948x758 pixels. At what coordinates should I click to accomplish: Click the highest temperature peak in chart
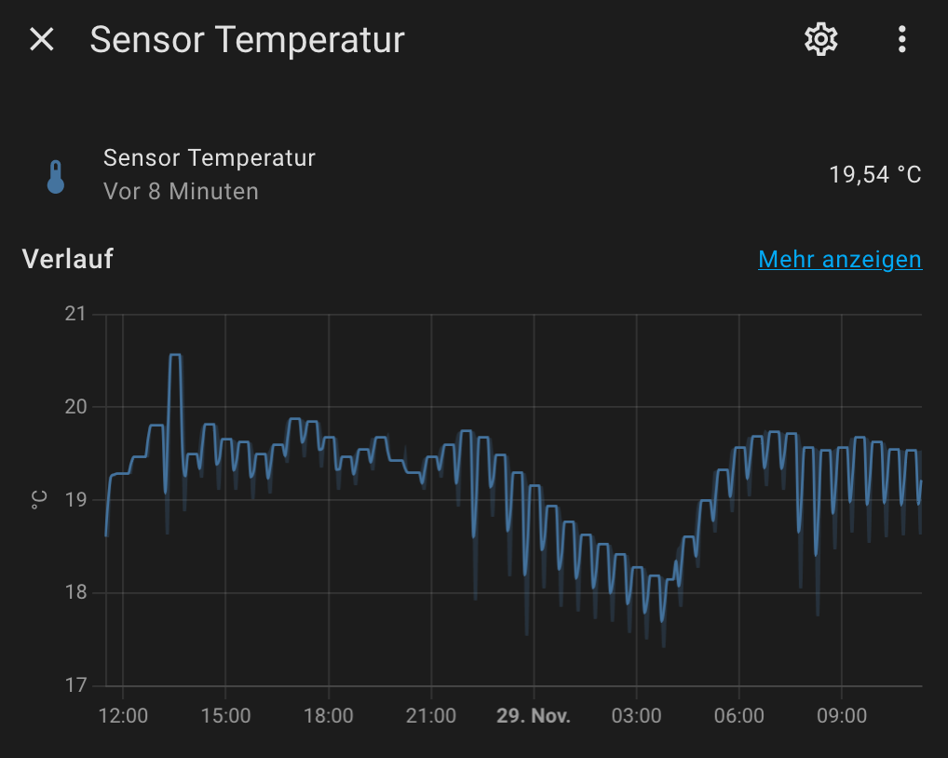tap(175, 355)
